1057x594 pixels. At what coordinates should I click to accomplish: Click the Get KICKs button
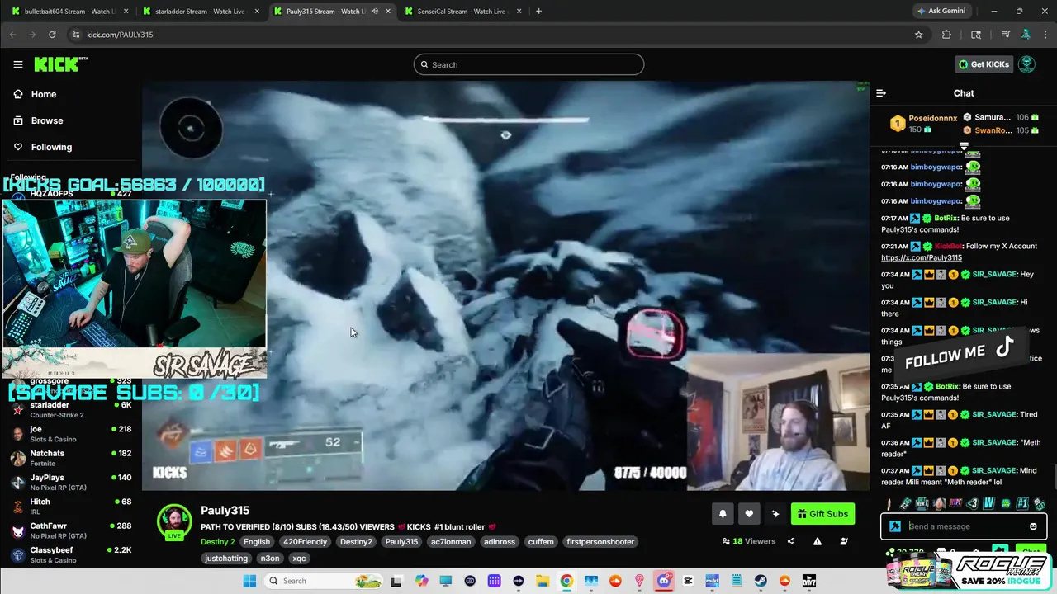pyautogui.click(x=983, y=64)
